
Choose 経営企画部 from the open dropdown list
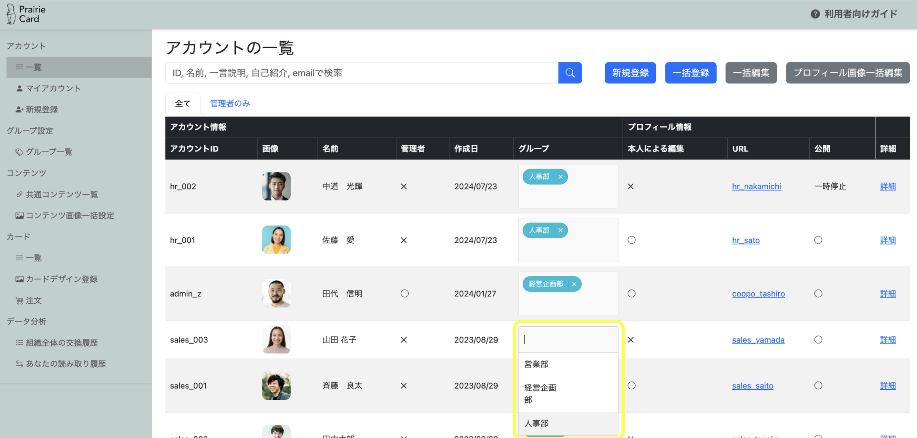540,393
